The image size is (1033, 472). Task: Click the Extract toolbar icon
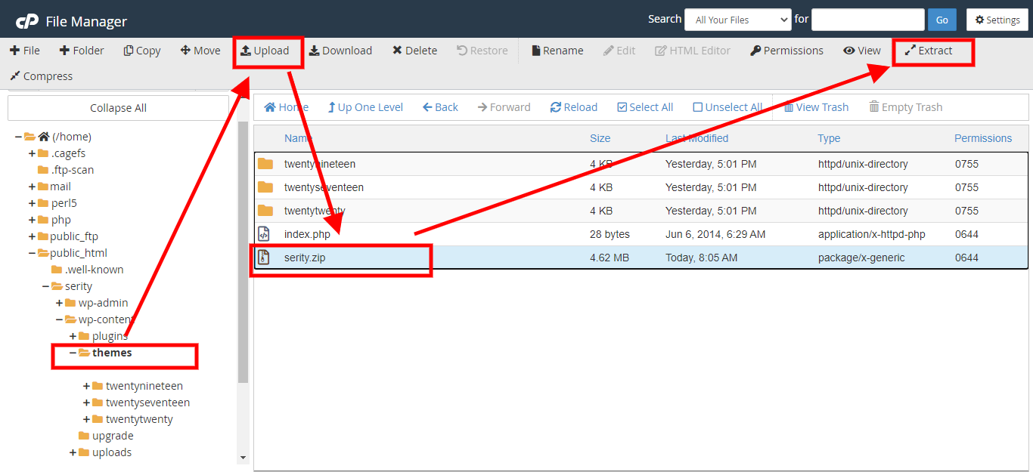[910, 51]
